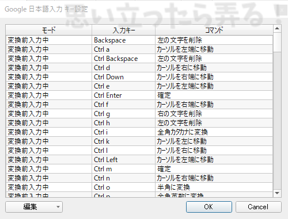Screen dimensions: 288x219
Task: Click 左の文字を削除 in Ctrl h row
Action: coord(214,123)
